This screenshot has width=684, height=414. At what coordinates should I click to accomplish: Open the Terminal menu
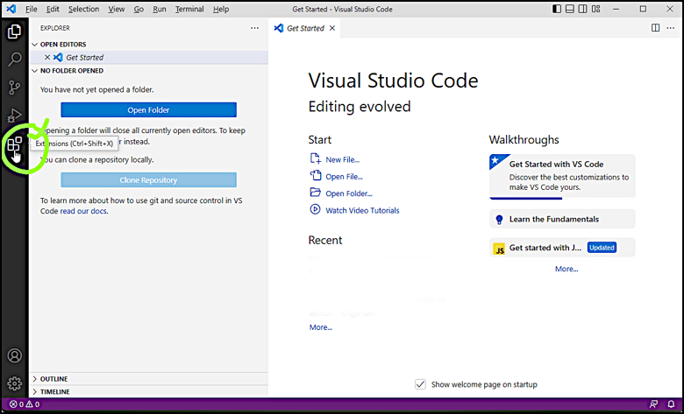coord(189,9)
